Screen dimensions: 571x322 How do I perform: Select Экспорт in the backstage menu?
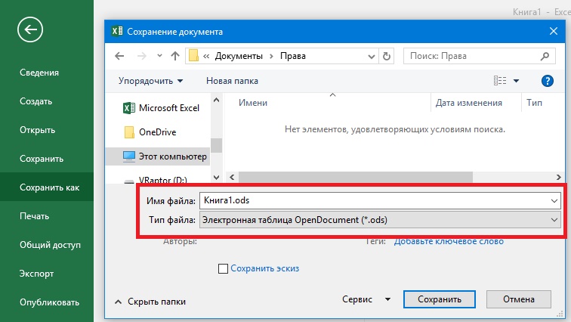point(36,274)
